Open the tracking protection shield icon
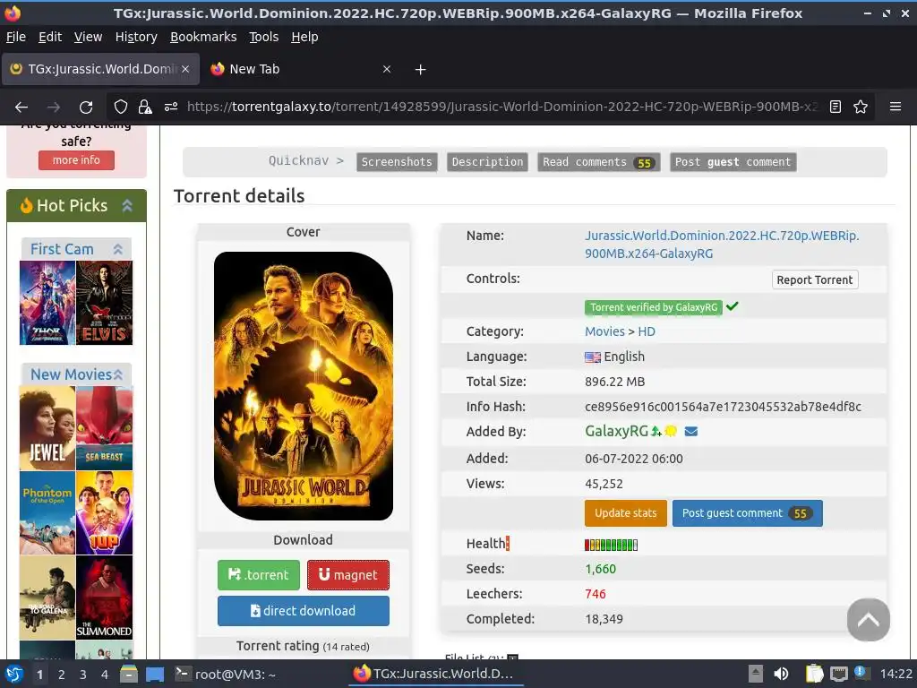 point(121,107)
